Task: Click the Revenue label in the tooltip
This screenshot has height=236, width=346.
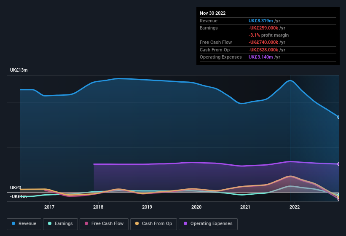Action: (x=209, y=21)
